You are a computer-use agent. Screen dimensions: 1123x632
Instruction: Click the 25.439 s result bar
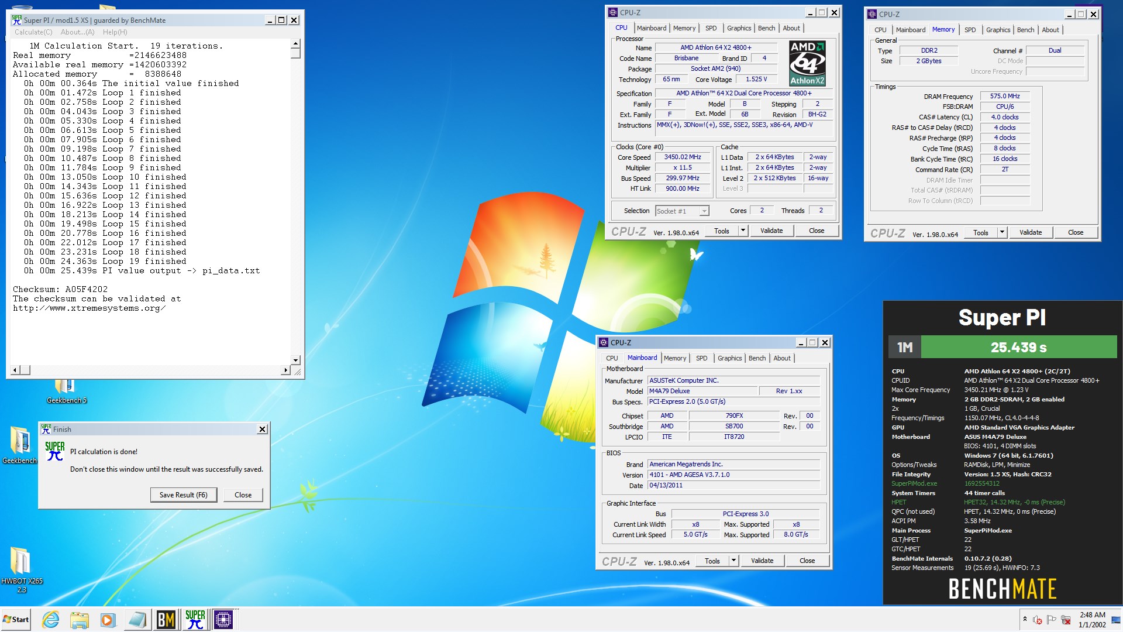click(1018, 347)
